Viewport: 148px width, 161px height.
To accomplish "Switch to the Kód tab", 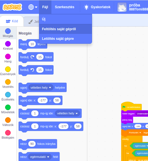I will [12, 21].
